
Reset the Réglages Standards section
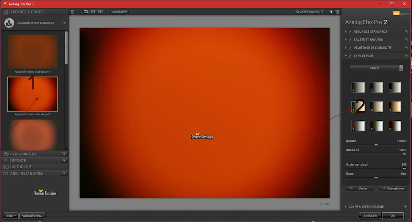coord(406,31)
